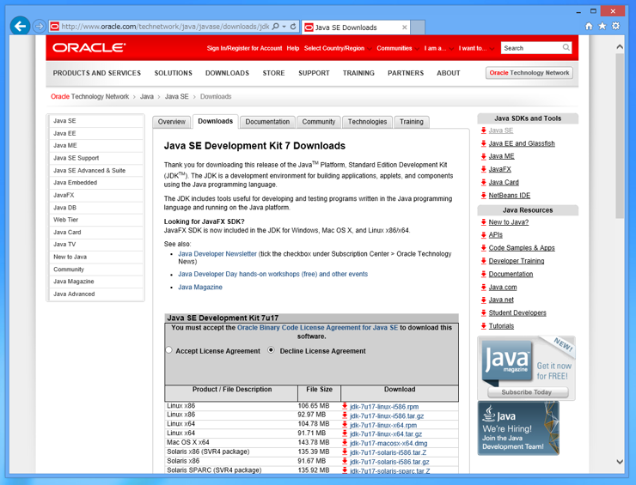Expand the Communities dropdown
Viewport: 636px width, 485px height.
[397, 48]
